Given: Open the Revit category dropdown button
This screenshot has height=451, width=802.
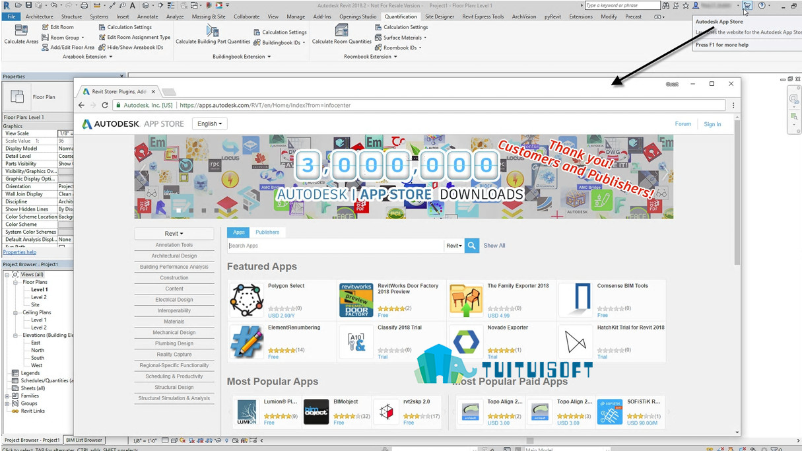Looking at the screenshot, I should coord(174,234).
